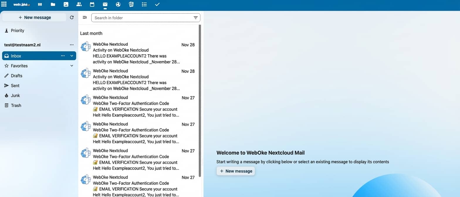Select the Junk folder
The width and height of the screenshot is (460, 197).
pyautogui.click(x=15, y=96)
